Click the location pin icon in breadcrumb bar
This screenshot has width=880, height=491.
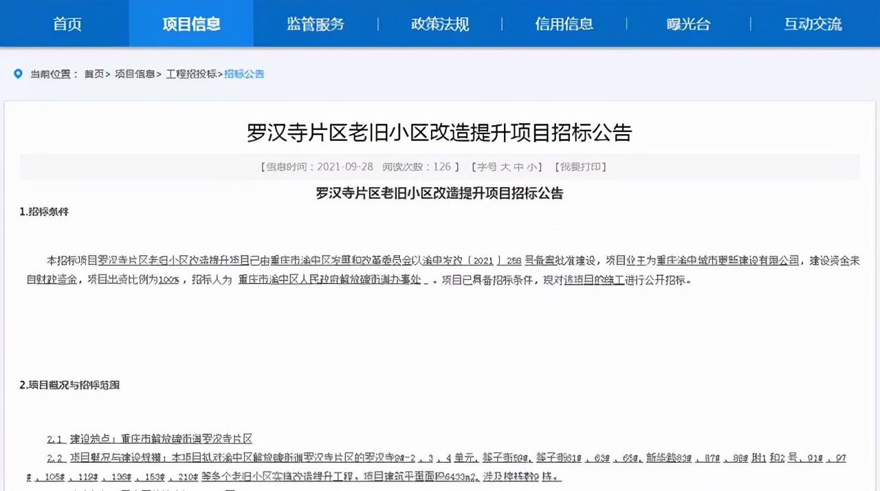point(18,74)
